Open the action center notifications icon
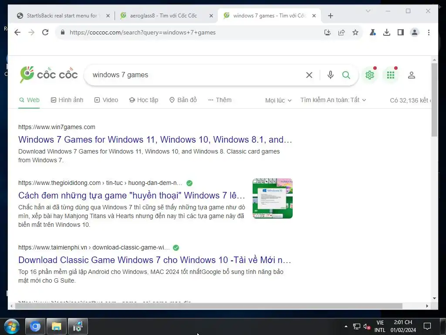Image resolution: width=446 pixels, height=335 pixels. coord(427,326)
